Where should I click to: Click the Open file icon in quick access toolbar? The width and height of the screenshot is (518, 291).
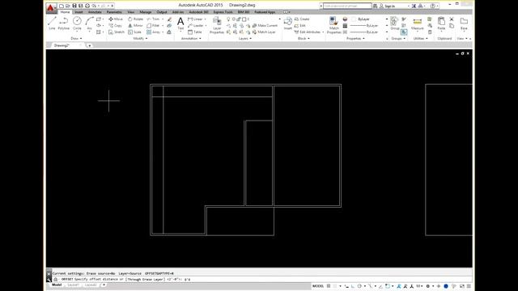(x=68, y=6)
